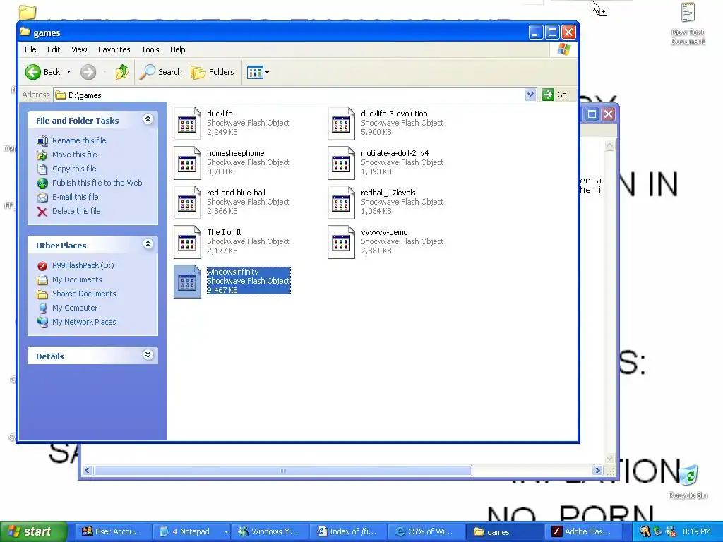Open the View menu

79,49
